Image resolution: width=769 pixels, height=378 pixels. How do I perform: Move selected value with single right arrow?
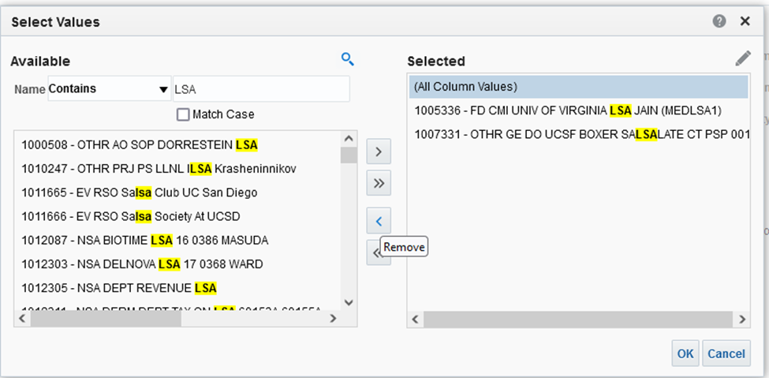pyautogui.click(x=379, y=151)
